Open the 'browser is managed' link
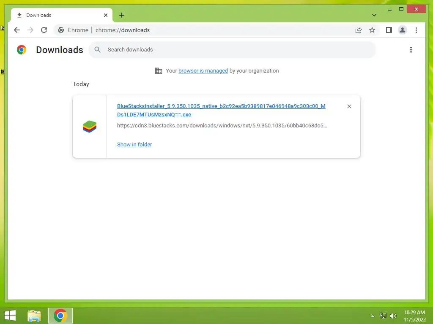This screenshot has height=324, width=433. [x=203, y=71]
